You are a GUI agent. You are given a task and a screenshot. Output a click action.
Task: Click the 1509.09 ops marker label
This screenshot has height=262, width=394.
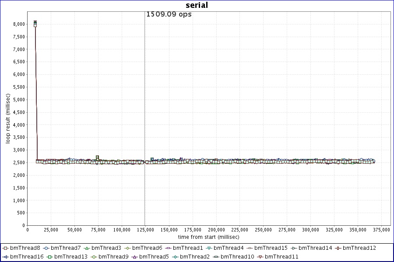coord(169,14)
